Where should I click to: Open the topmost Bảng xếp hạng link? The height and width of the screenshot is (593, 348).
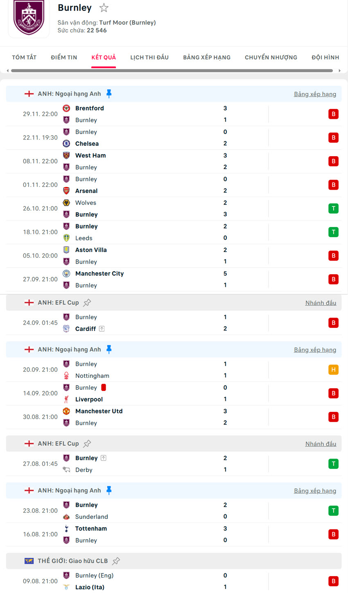(315, 94)
